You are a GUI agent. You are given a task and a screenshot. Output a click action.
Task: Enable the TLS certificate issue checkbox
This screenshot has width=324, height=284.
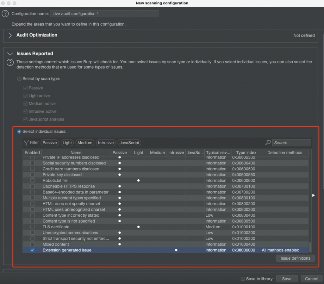33,227
